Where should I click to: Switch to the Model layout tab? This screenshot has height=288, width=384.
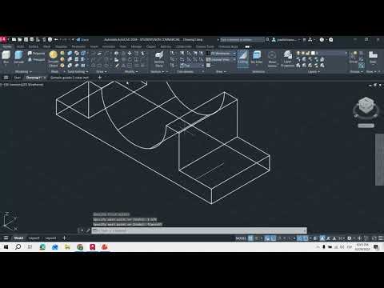[18, 238]
